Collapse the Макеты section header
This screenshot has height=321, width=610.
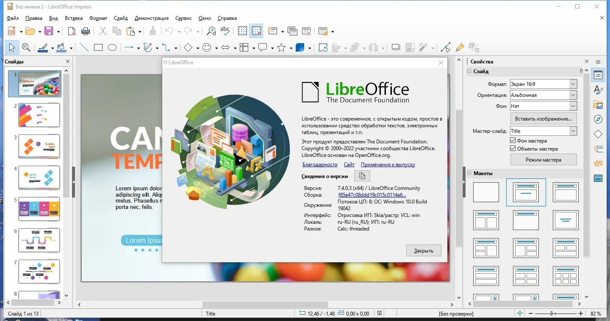point(469,173)
